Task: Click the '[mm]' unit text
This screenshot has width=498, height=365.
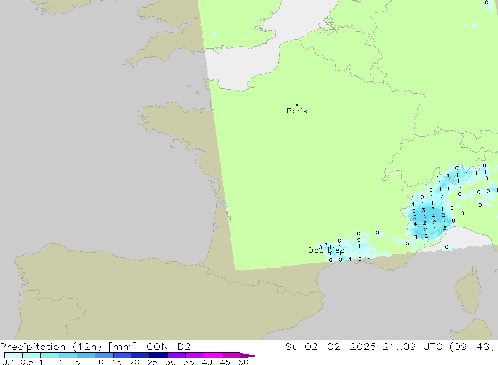Action: coord(123,347)
